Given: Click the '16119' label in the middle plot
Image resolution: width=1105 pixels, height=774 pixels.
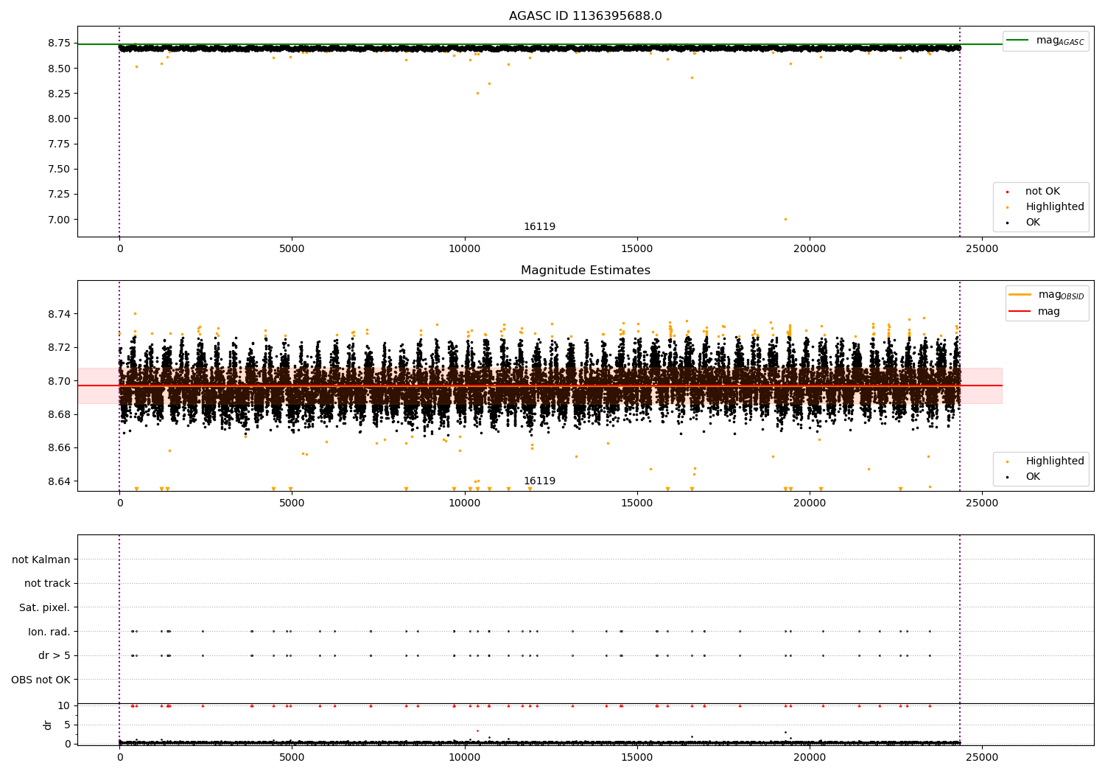Looking at the screenshot, I should click(539, 481).
